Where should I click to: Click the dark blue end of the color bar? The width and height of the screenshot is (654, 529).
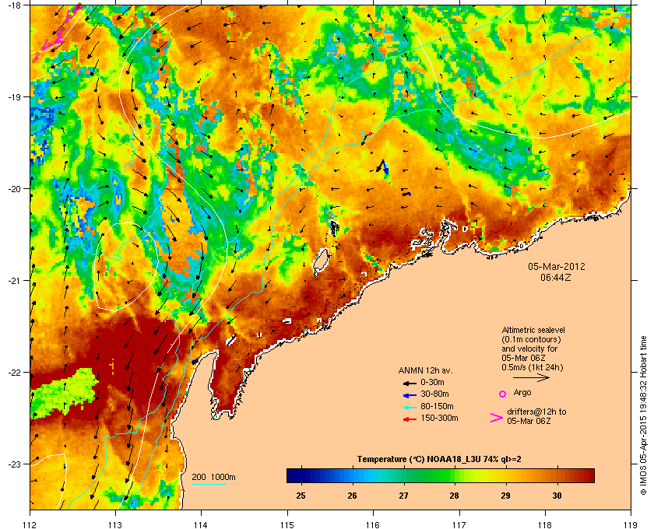[294, 475]
